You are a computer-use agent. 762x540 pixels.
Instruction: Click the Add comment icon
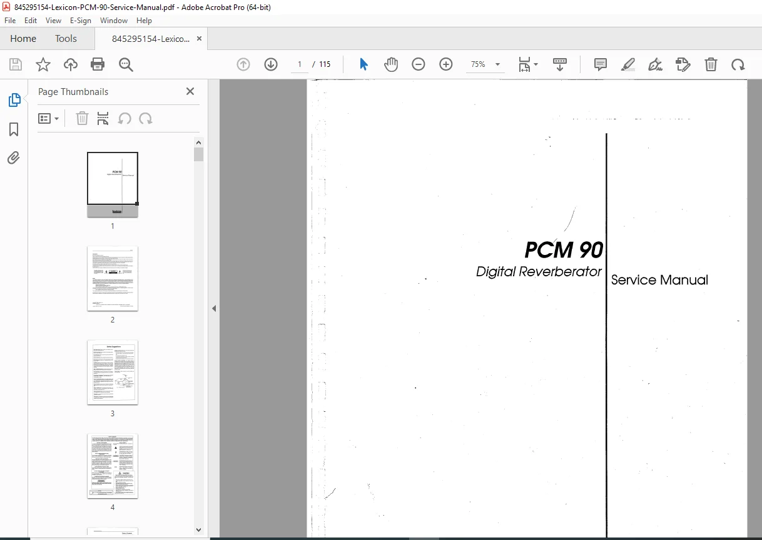[601, 64]
